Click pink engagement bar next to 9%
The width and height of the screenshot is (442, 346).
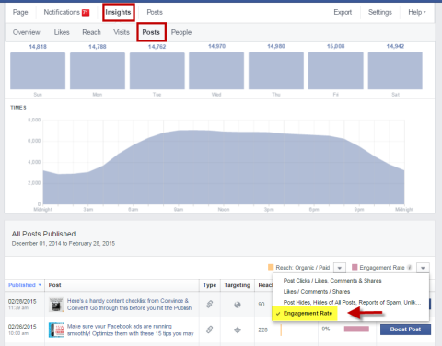pyautogui.click(x=356, y=329)
